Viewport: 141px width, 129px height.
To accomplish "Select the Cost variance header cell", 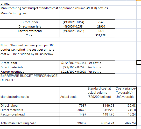I will coord(126,93).
